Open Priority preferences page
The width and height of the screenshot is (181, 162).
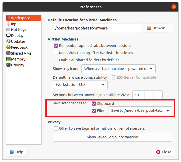pyautogui.click(x=24, y=65)
